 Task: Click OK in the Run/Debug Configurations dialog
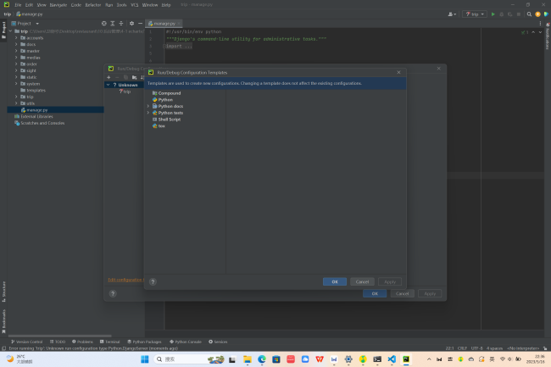pyautogui.click(x=375, y=293)
